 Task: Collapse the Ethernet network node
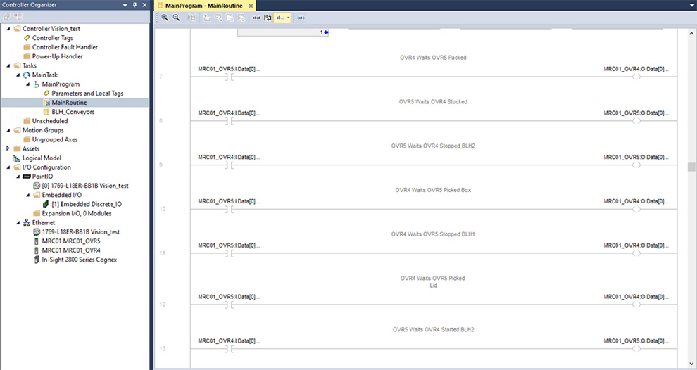pyautogui.click(x=18, y=222)
